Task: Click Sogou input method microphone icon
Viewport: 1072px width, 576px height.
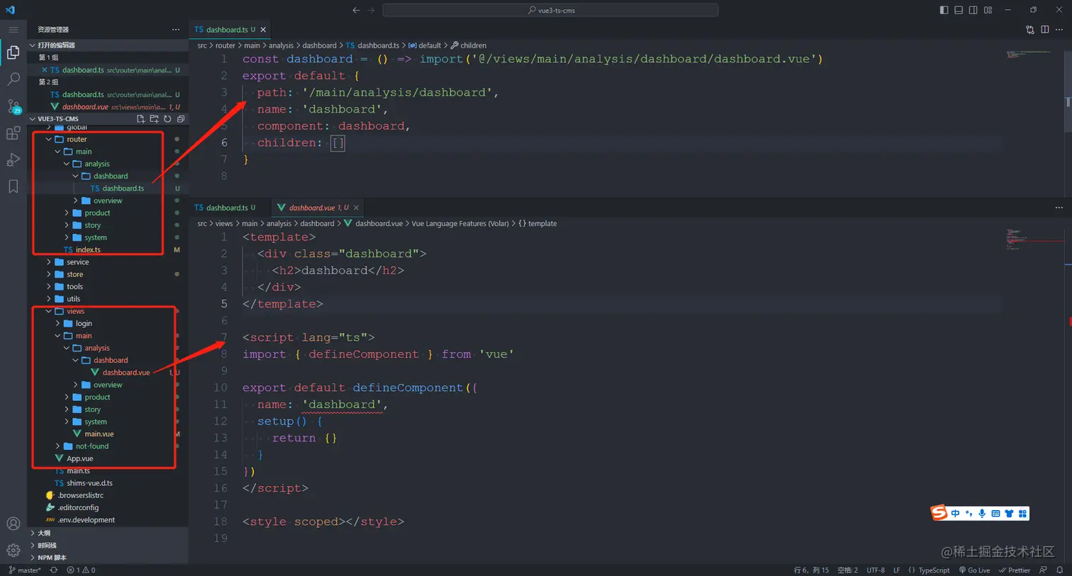Action: pyautogui.click(x=982, y=514)
